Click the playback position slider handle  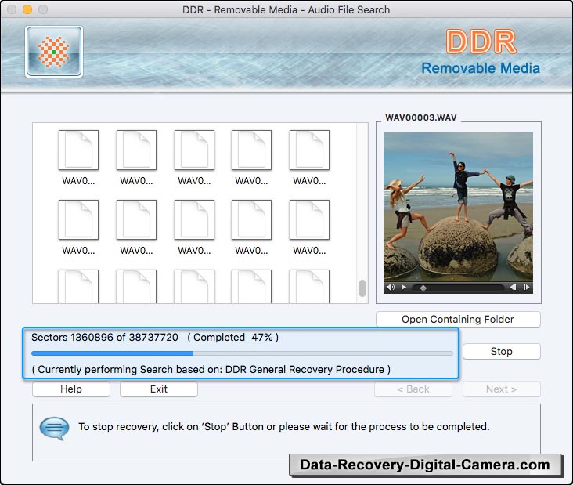[423, 288]
